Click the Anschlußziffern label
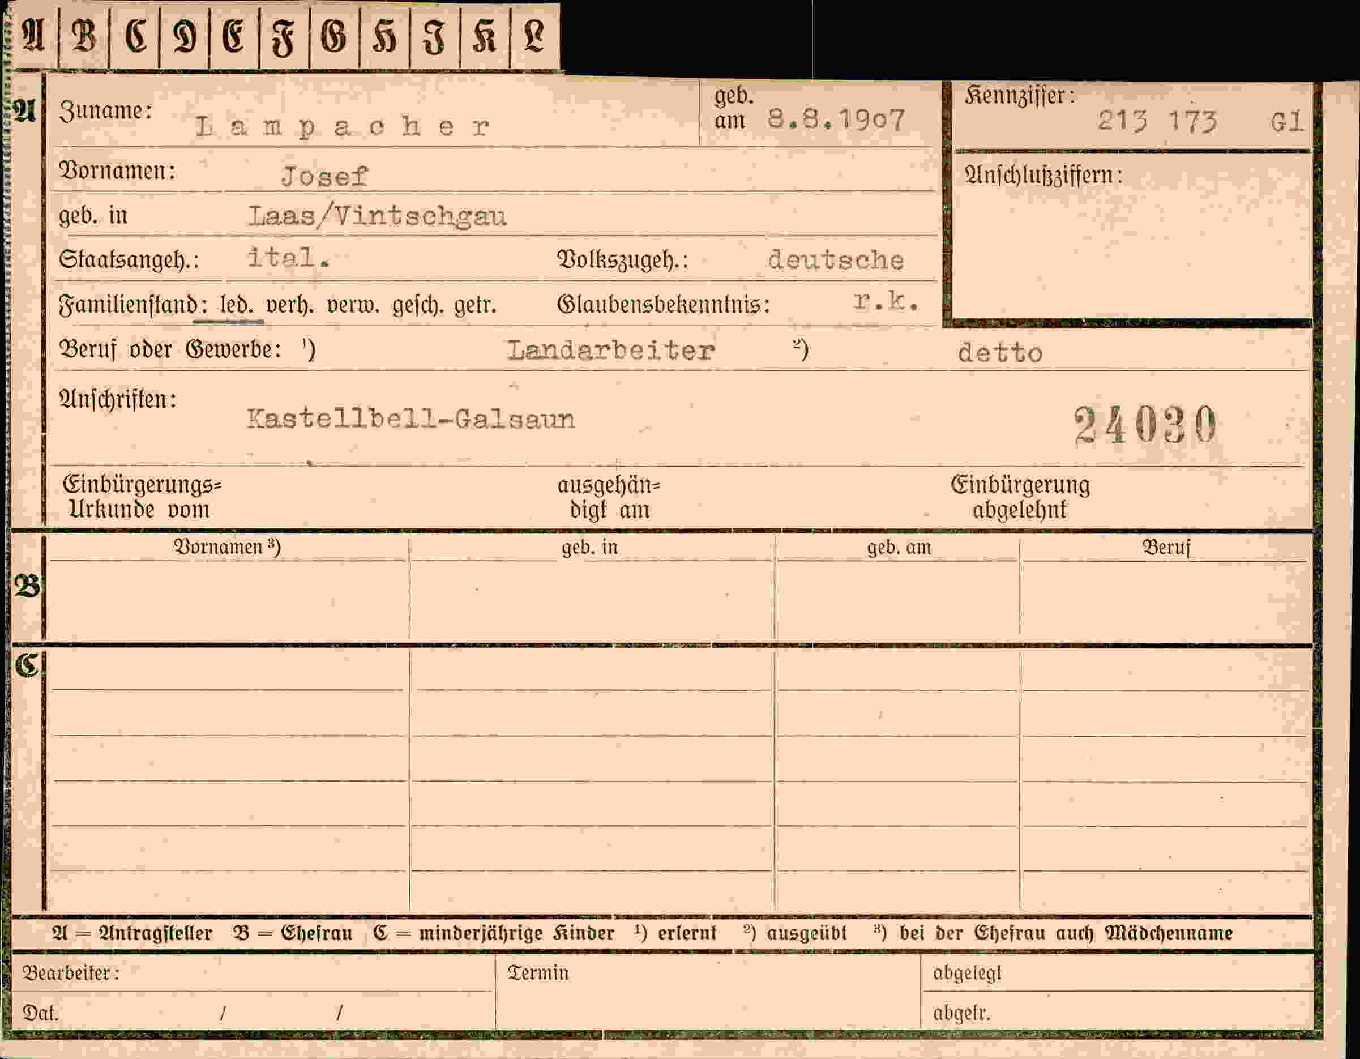This screenshot has height=1059, width=1360. click(x=1043, y=176)
